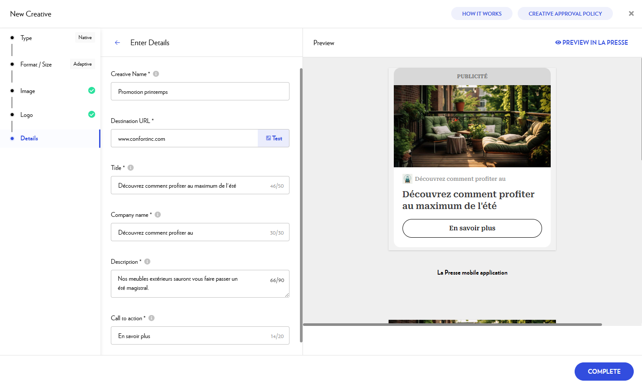Go to the Format / Size step
The height and width of the screenshot is (385, 642).
[36, 65]
